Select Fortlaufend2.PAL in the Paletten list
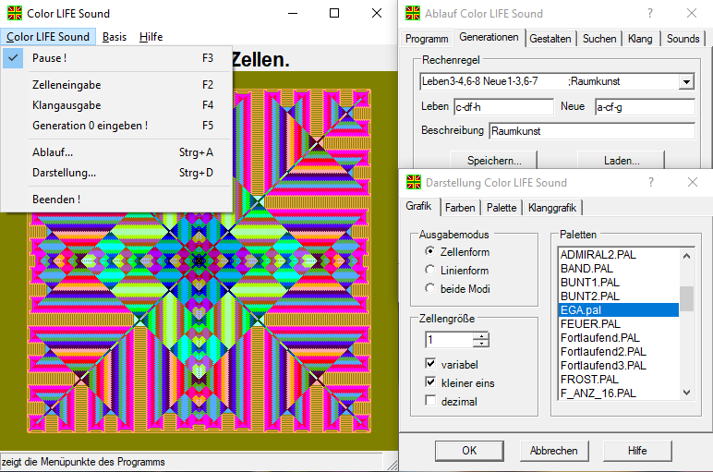 tap(619, 352)
